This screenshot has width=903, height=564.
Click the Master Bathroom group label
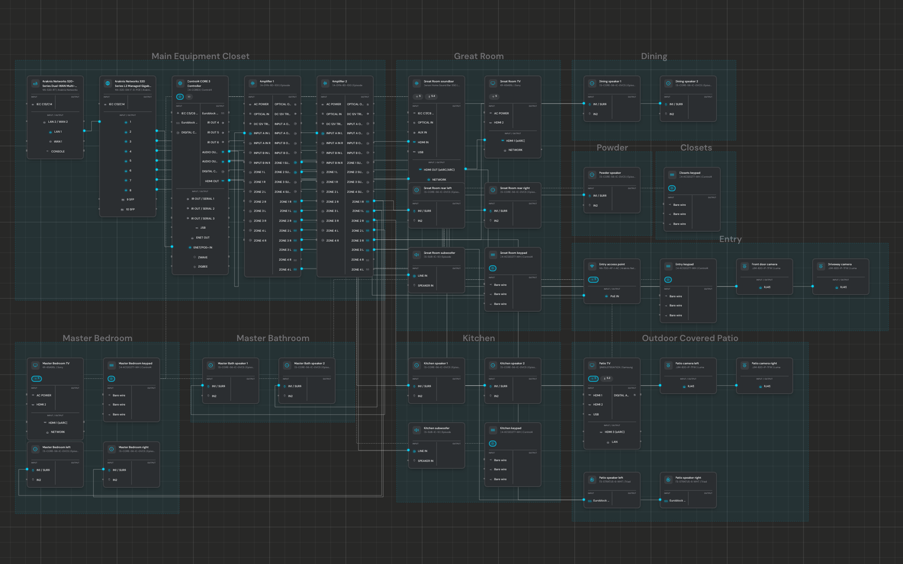point(273,338)
